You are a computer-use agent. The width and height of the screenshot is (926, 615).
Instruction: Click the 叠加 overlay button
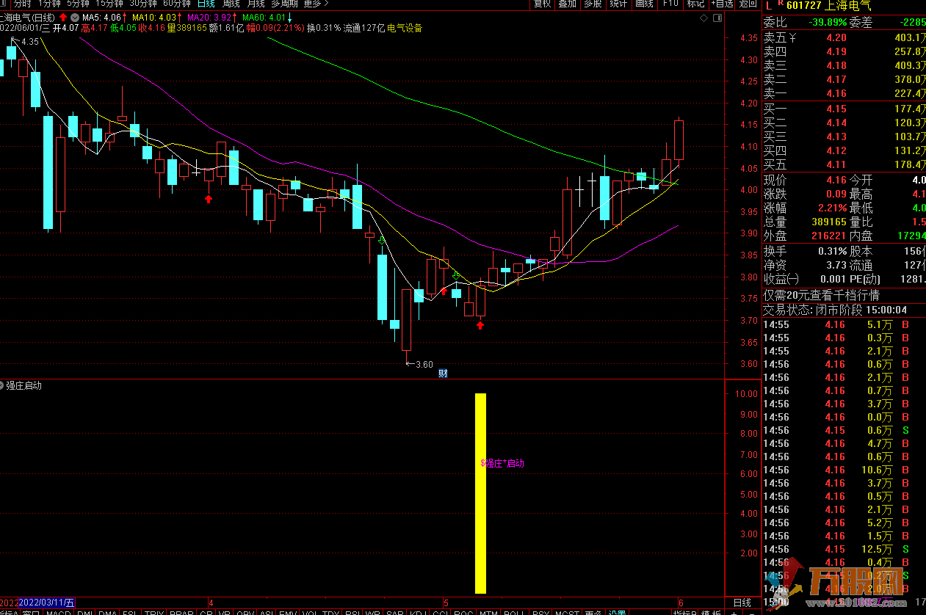(x=568, y=4)
